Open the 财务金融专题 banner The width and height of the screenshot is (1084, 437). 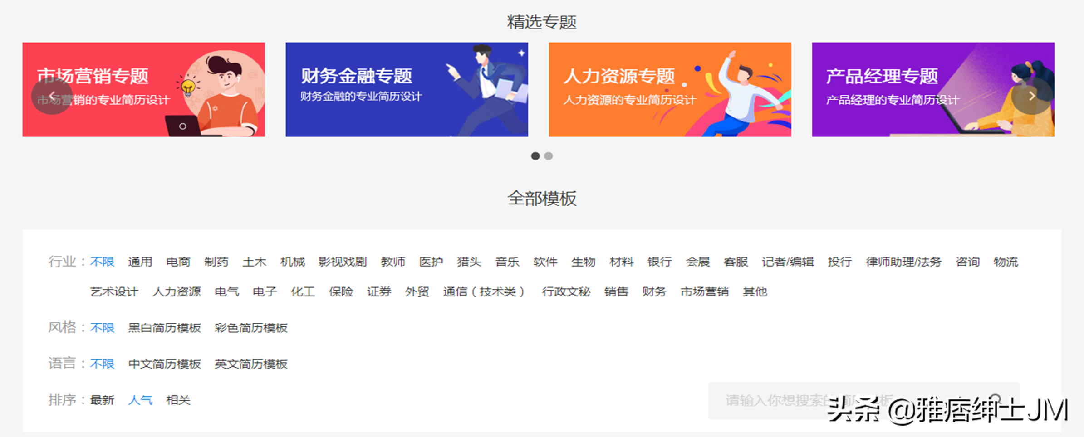(x=407, y=89)
